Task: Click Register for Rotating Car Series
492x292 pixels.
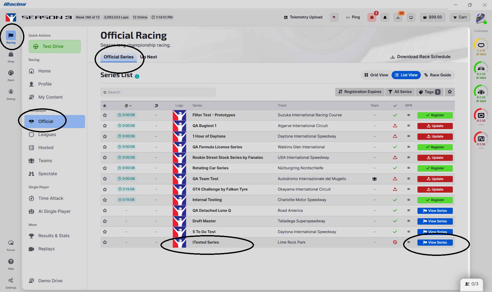Action: [435, 168]
